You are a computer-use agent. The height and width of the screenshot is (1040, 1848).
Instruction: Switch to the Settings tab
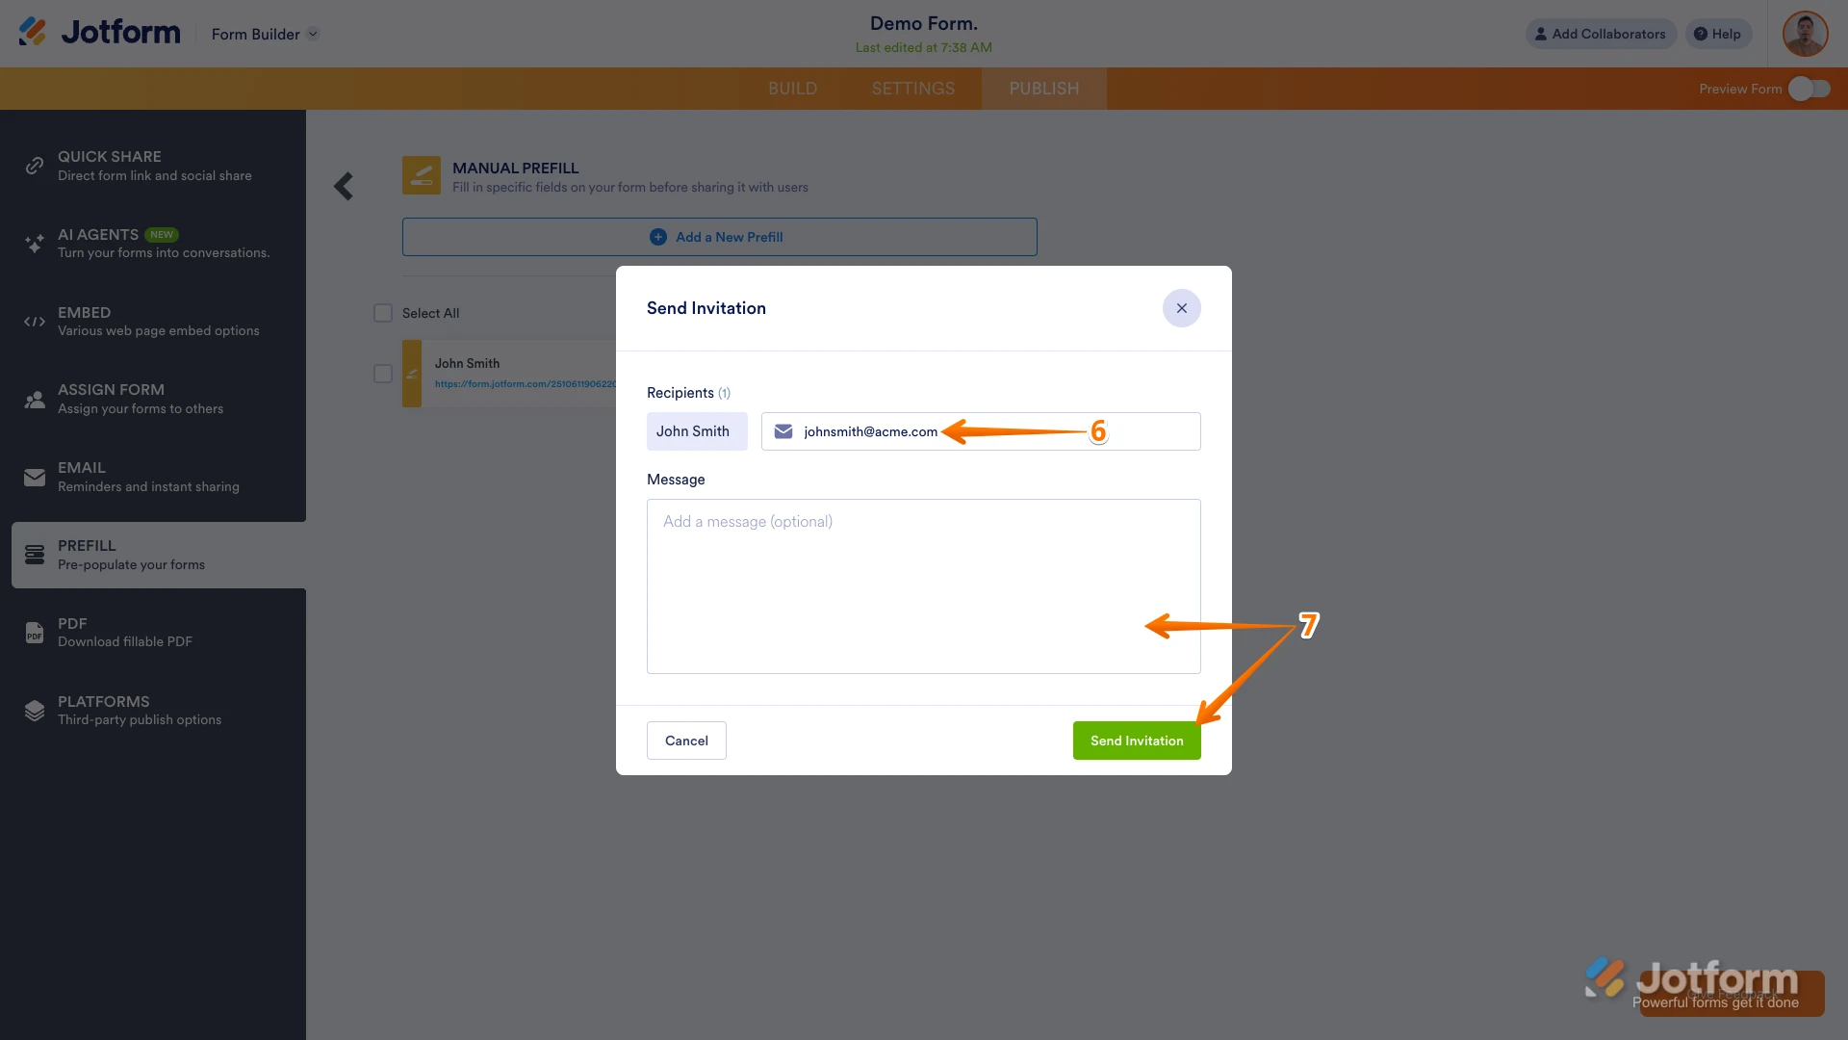[x=913, y=89]
